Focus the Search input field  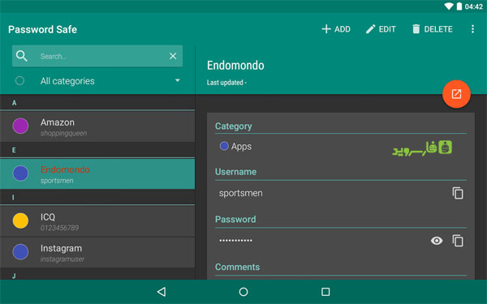(97, 56)
